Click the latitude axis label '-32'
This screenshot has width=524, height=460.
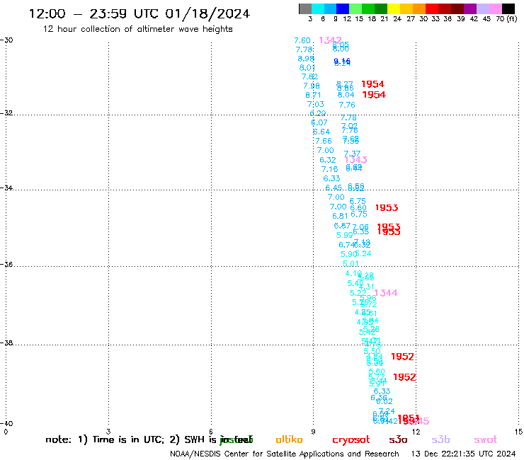coord(6,113)
